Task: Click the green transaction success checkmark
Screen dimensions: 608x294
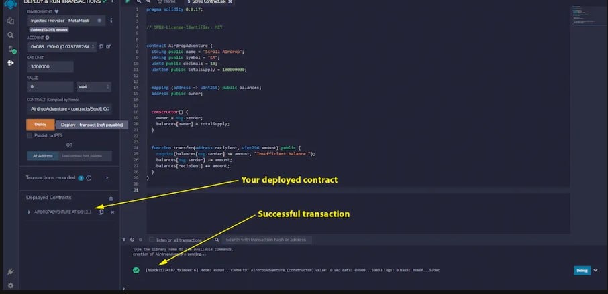Action: (136, 270)
